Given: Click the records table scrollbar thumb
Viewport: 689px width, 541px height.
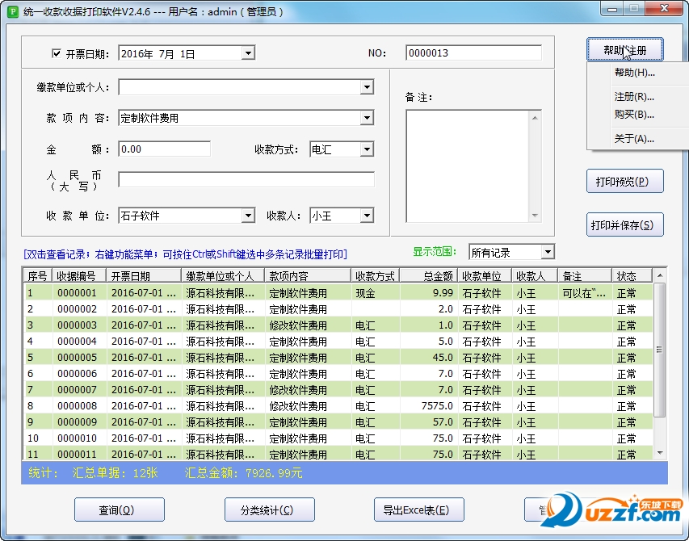Looking at the screenshot, I should point(659,350).
